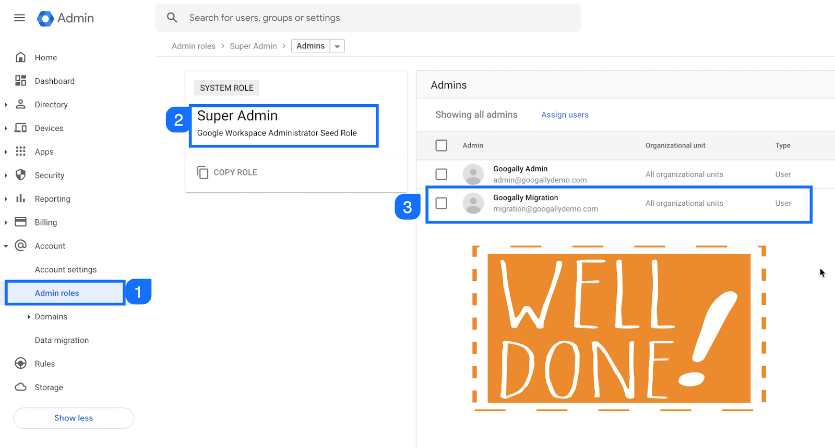
Task: Click the Googally Admin name
Action: pos(520,169)
